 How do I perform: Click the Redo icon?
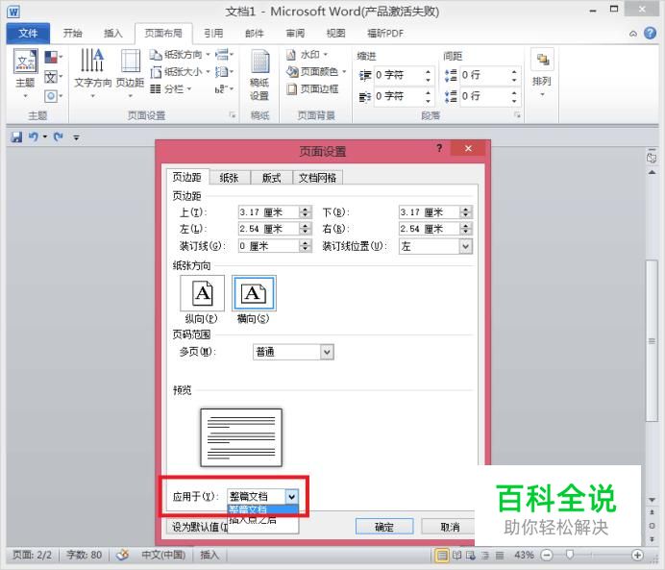59,137
